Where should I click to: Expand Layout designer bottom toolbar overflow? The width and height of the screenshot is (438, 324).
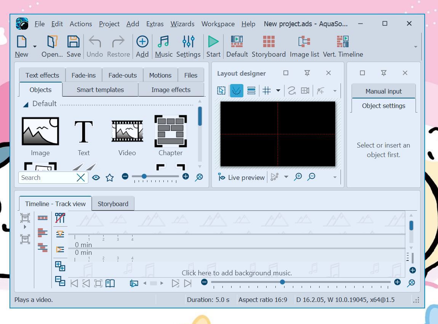click(335, 177)
